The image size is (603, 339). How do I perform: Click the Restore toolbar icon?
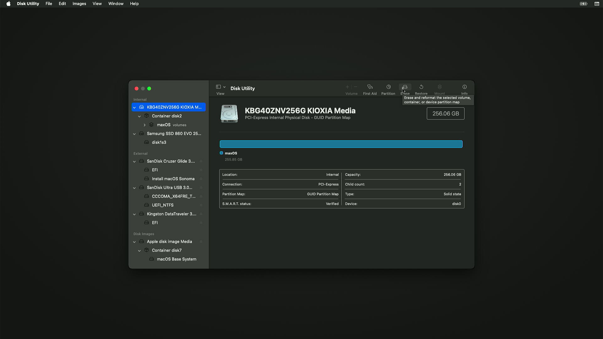(x=421, y=87)
